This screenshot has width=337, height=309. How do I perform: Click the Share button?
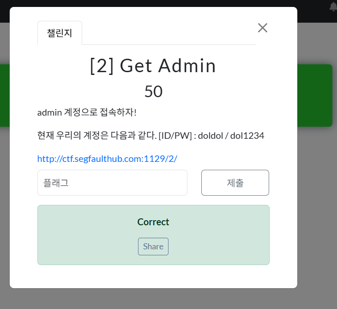click(153, 247)
